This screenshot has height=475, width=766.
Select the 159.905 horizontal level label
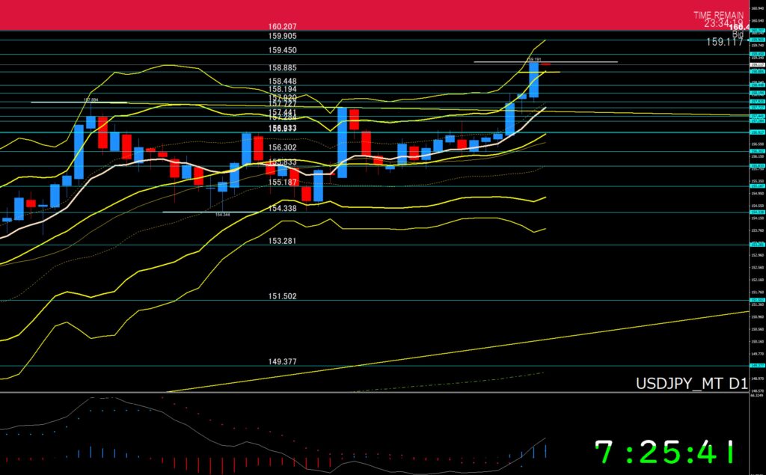click(283, 35)
